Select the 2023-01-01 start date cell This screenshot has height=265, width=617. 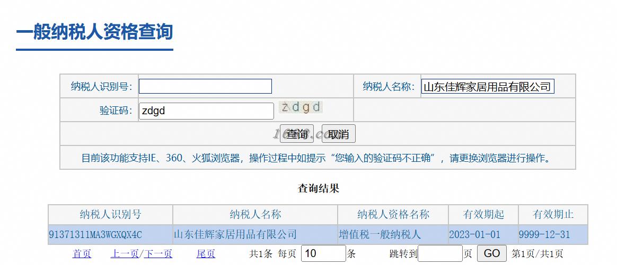tap(483, 235)
